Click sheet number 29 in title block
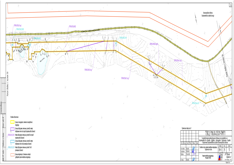 [x=220, y=150]
